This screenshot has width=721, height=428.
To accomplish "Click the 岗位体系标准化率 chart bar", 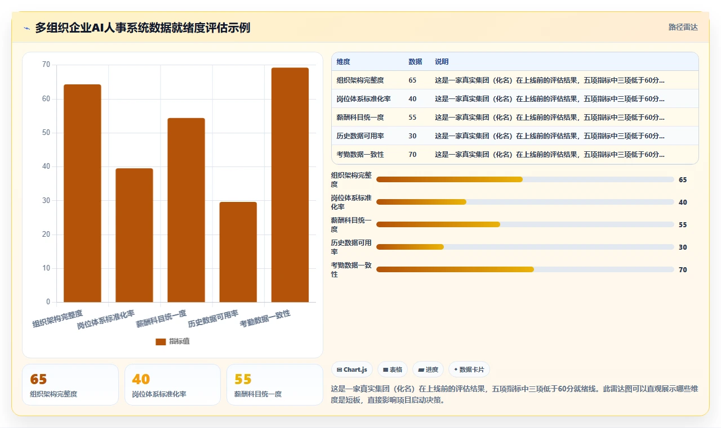I will tap(134, 235).
